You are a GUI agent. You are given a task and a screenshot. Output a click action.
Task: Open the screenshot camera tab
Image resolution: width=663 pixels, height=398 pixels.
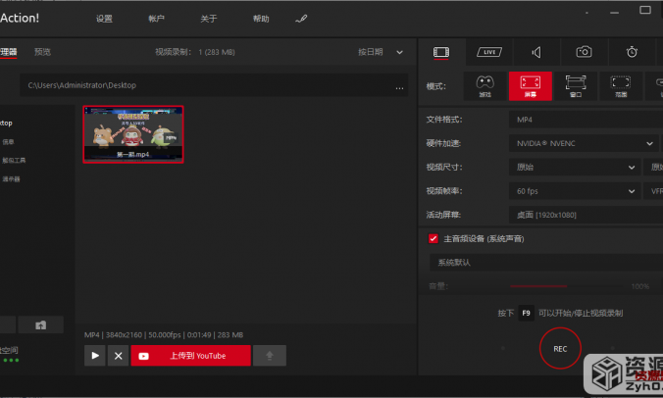tap(584, 52)
